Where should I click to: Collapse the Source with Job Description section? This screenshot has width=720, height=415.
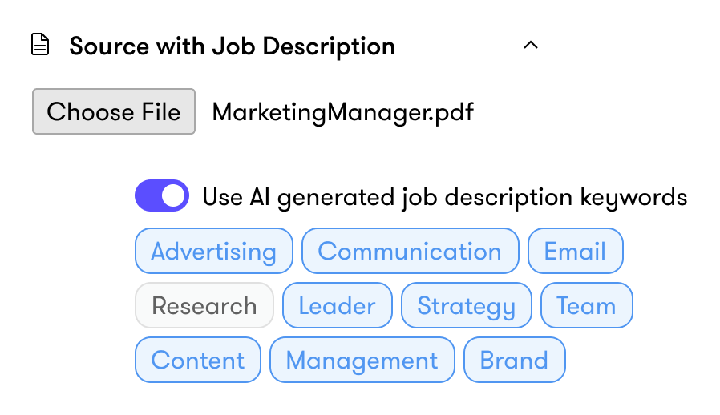[530, 45]
